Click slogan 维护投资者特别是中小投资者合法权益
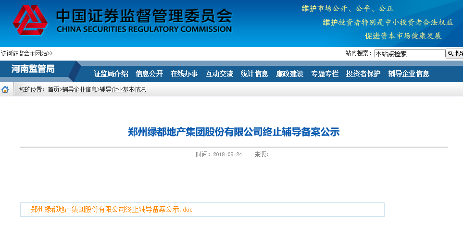This screenshot has width=463, height=250. coord(388,22)
